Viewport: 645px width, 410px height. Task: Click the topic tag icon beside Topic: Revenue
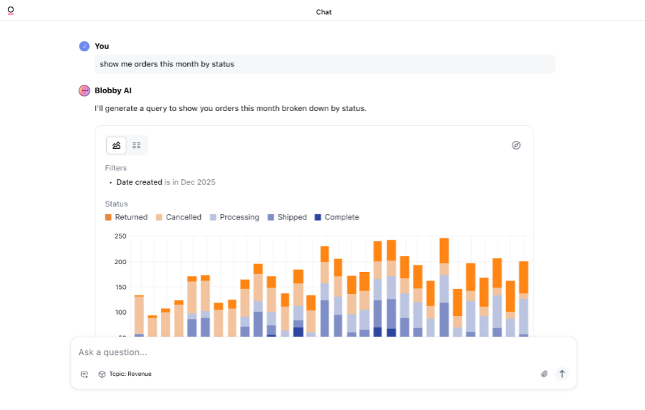(x=102, y=374)
